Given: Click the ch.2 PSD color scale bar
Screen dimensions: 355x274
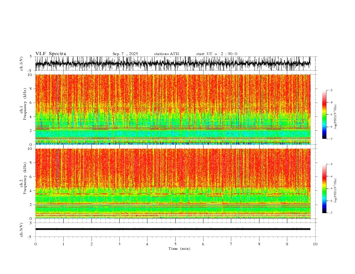Looking at the screenshot, I should pyautogui.click(x=324, y=188).
